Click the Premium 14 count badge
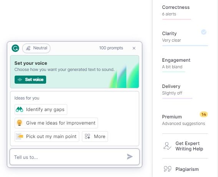 pyautogui.click(x=204, y=115)
